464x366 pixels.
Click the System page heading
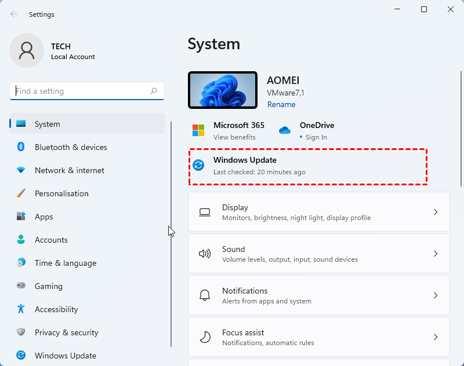click(x=213, y=44)
